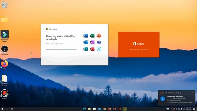Click the 'Please stay online' heading text
This screenshot has width=197, height=111.
(60, 38)
